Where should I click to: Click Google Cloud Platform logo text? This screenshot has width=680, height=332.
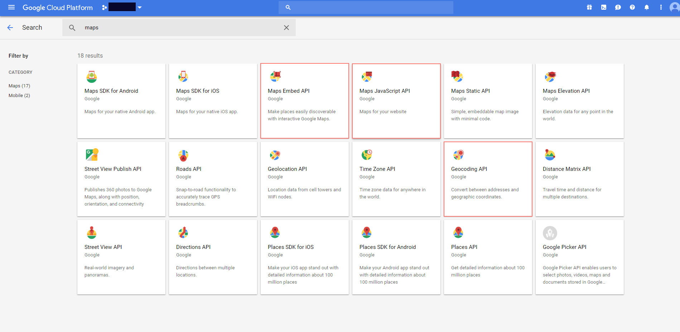58,8
